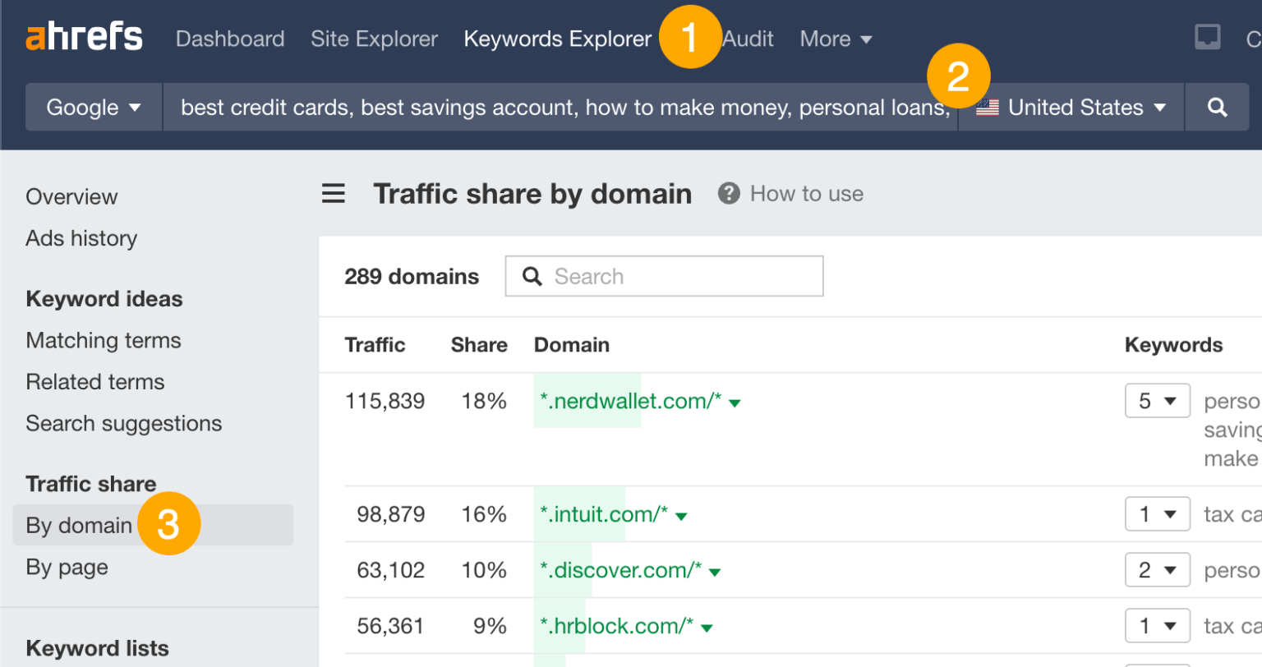1262x667 pixels.
Task: Click the How to use help icon
Action: click(x=728, y=193)
